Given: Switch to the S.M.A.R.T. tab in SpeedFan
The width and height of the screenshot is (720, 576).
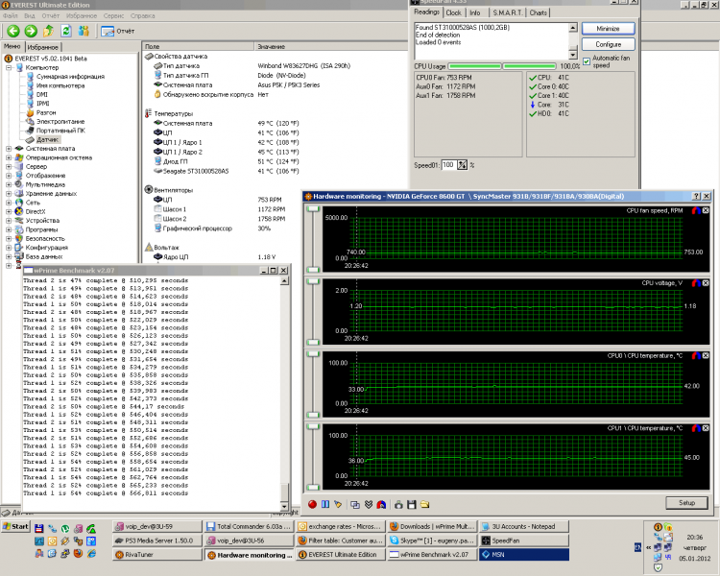Looking at the screenshot, I should pyautogui.click(x=508, y=12).
